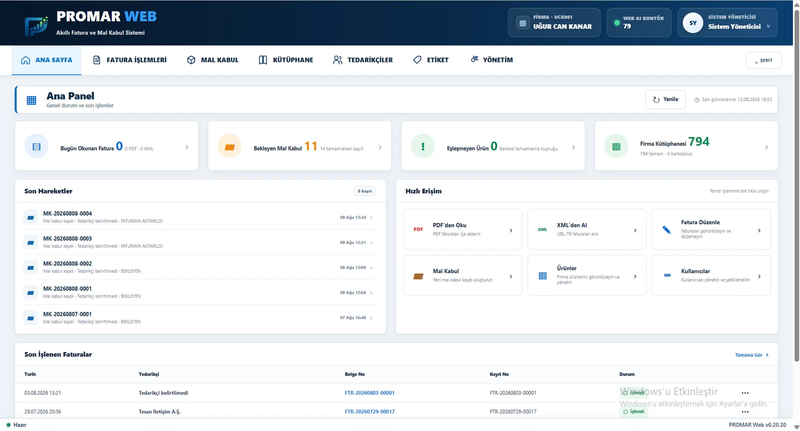Screen dimensions: 800x431
Task: Open the FTR-20260803-00001 Belge No link
Action: click(x=369, y=393)
